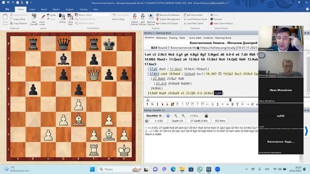310x174 pixels.
Task: Click the white queen on f6
Action: point(93,74)
